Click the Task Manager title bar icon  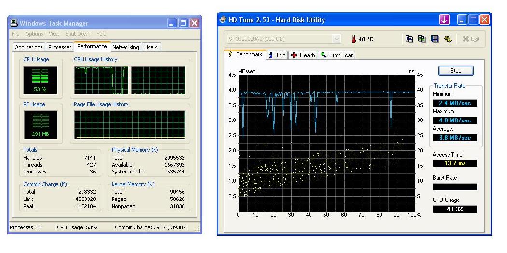[14, 23]
